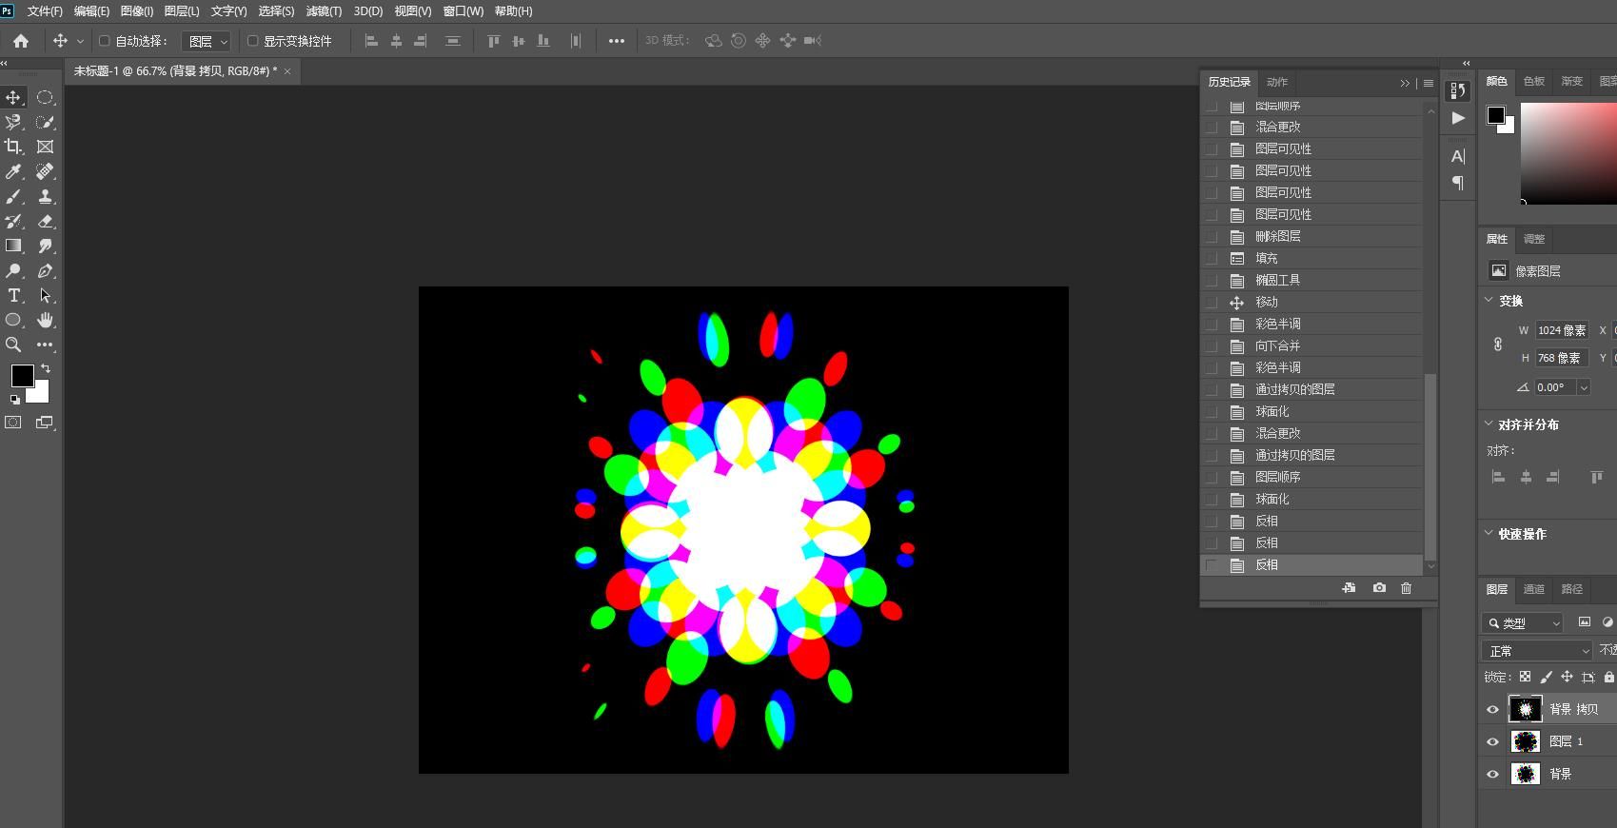Screen dimensions: 1617x828
Task: Switch to the 通道 tab
Action: click(1534, 589)
